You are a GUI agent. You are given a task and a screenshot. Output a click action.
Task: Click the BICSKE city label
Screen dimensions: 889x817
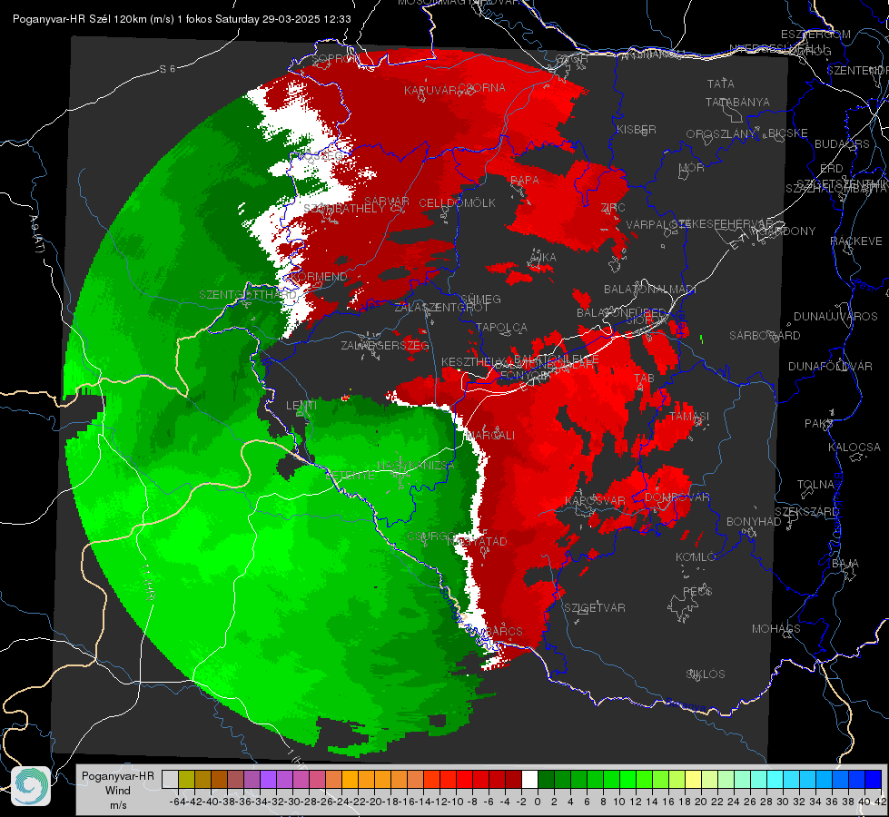[x=788, y=133]
